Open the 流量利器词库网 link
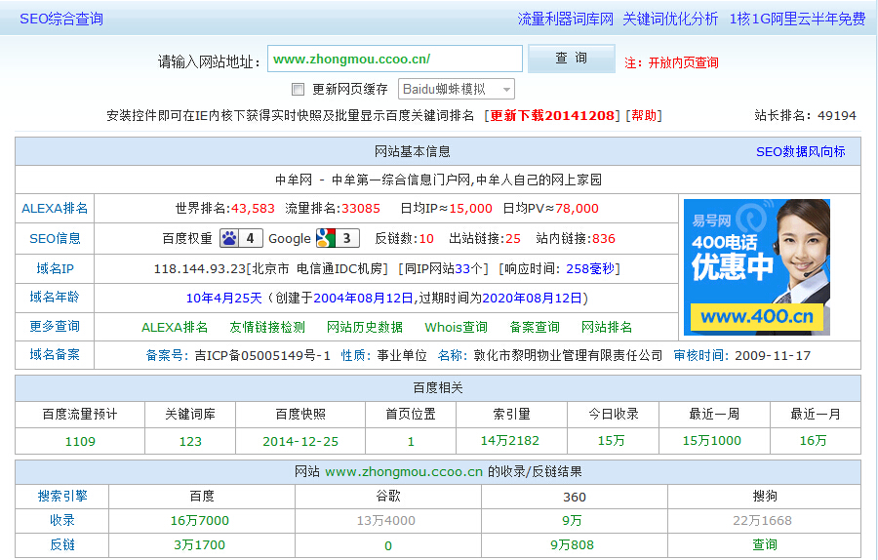Viewport: 878px width, 560px height. [566, 20]
